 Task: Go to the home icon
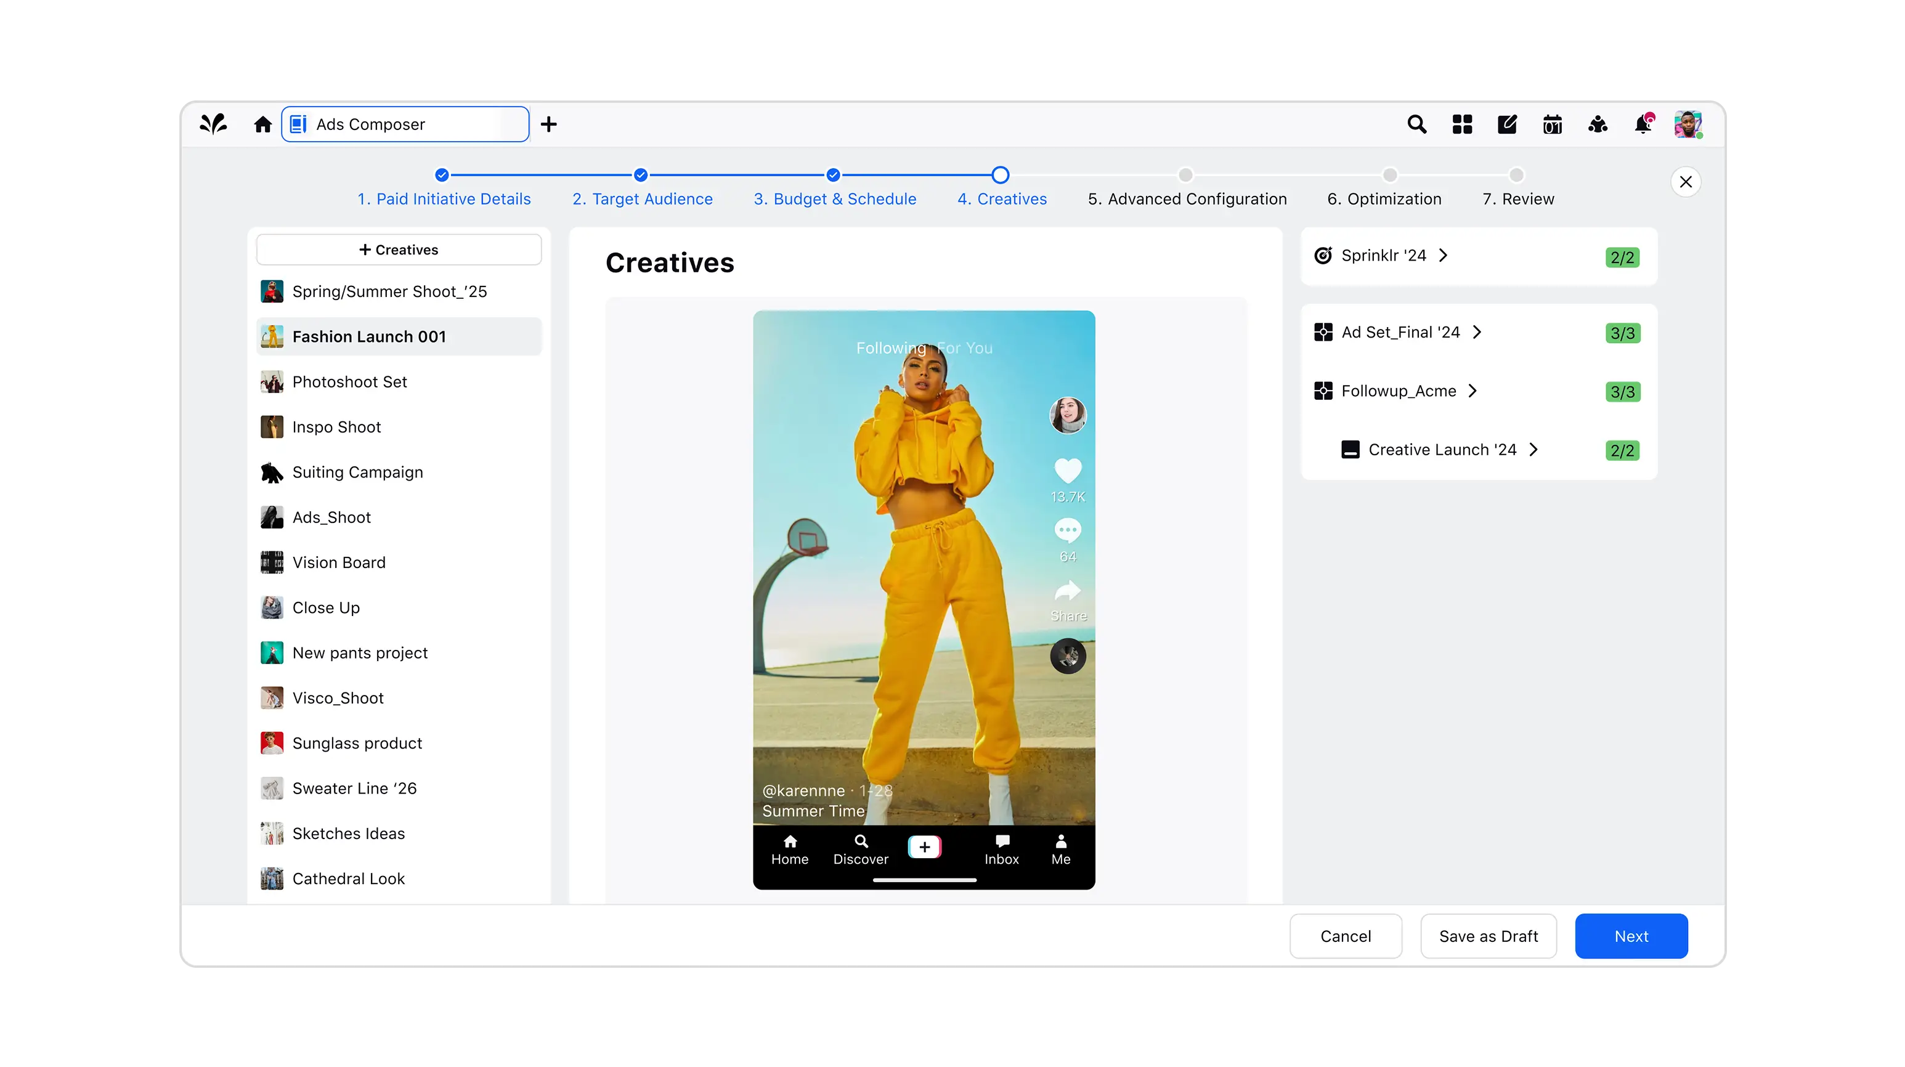click(262, 124)
